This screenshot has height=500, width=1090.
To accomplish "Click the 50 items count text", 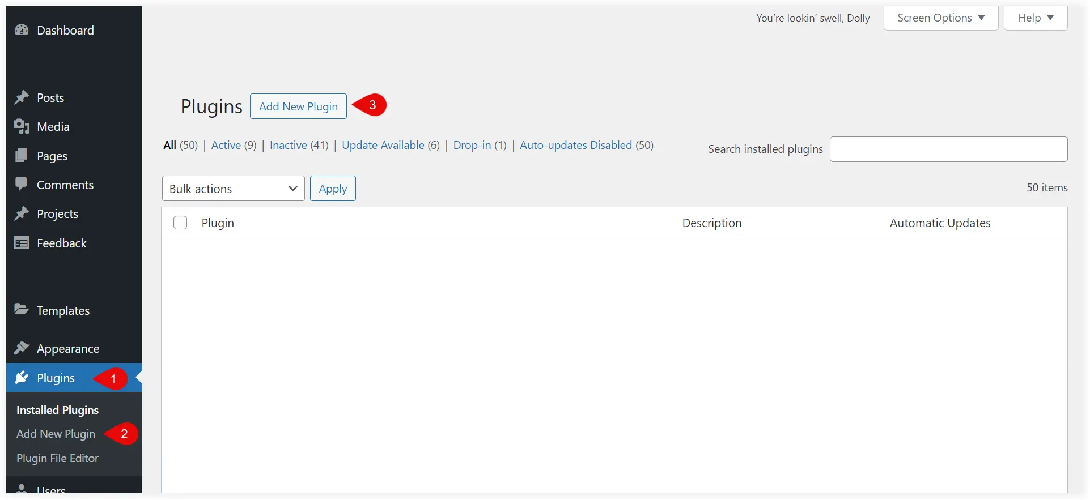I will tap(1047, 187).
